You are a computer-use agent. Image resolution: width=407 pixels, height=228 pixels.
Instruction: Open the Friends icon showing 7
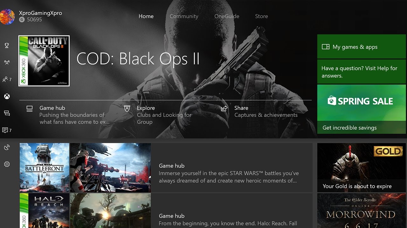pos(7,79)
